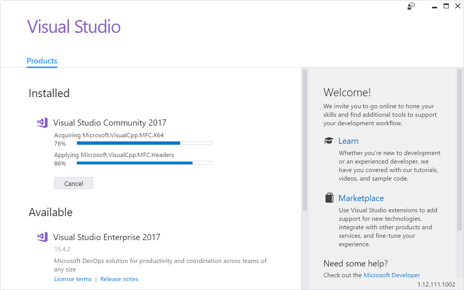Cancel the Visual Studio Community installation
The width and height of the screenshot is (464, 290).
pyautogui.click(x=73, y=183)
